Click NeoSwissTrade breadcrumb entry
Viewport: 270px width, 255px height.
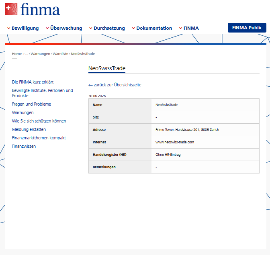pyautogui.click(x=83, y=54)
